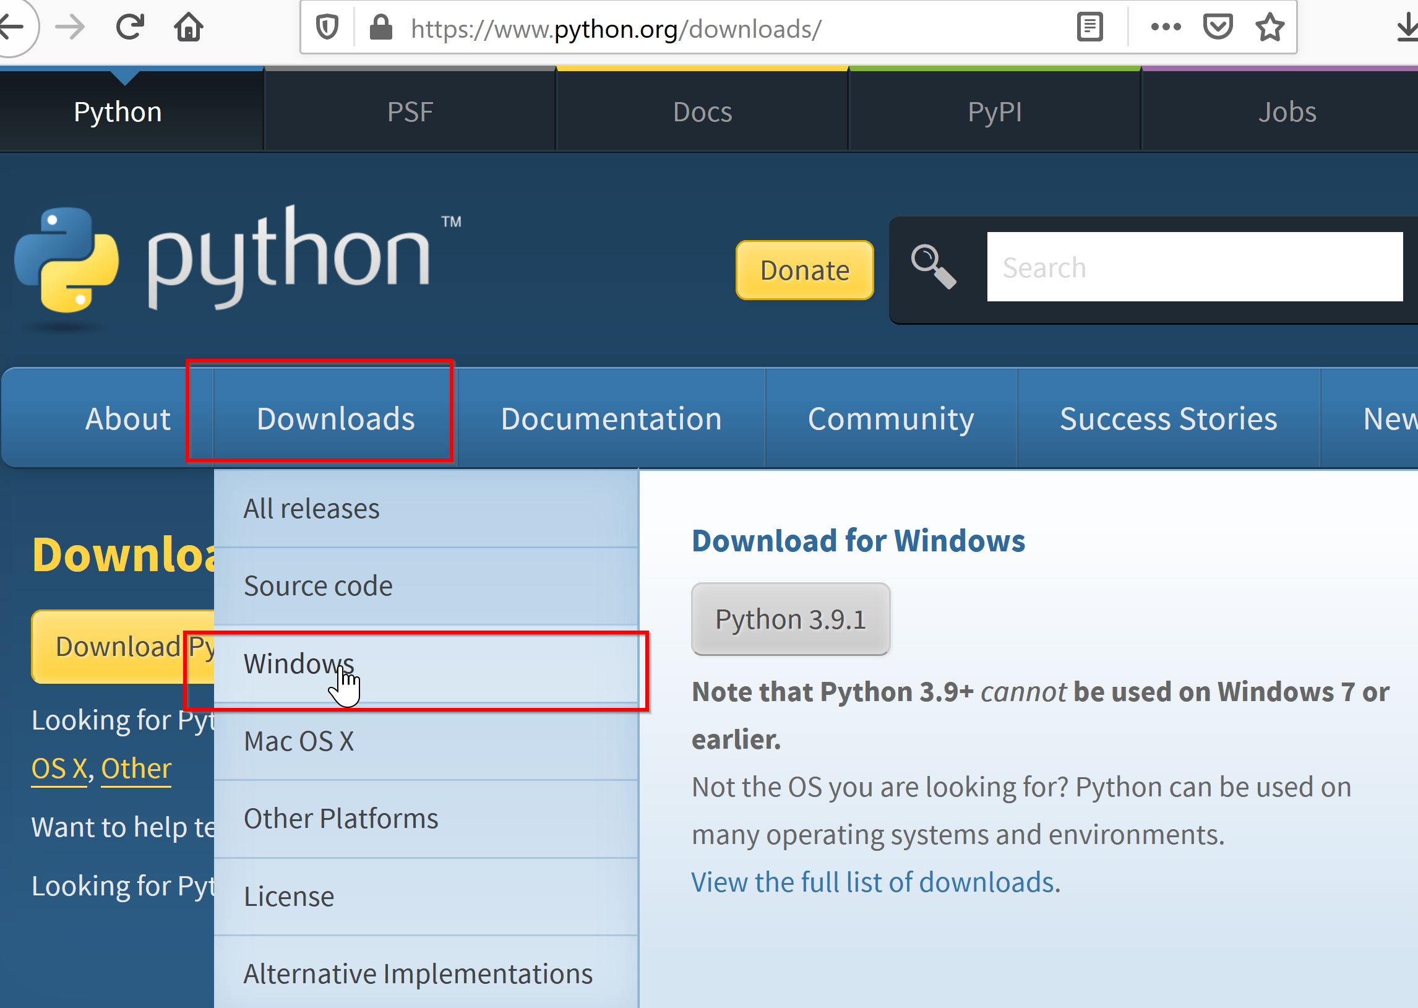Screen dimensions: 1418x1008
Task: Open the PyPI top-bar tab
Action: click(995, 112)
